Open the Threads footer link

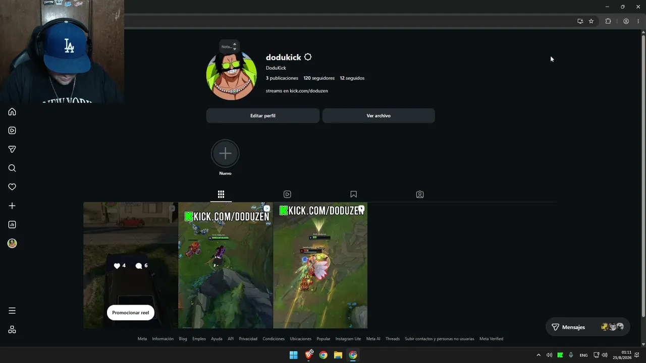393,339
